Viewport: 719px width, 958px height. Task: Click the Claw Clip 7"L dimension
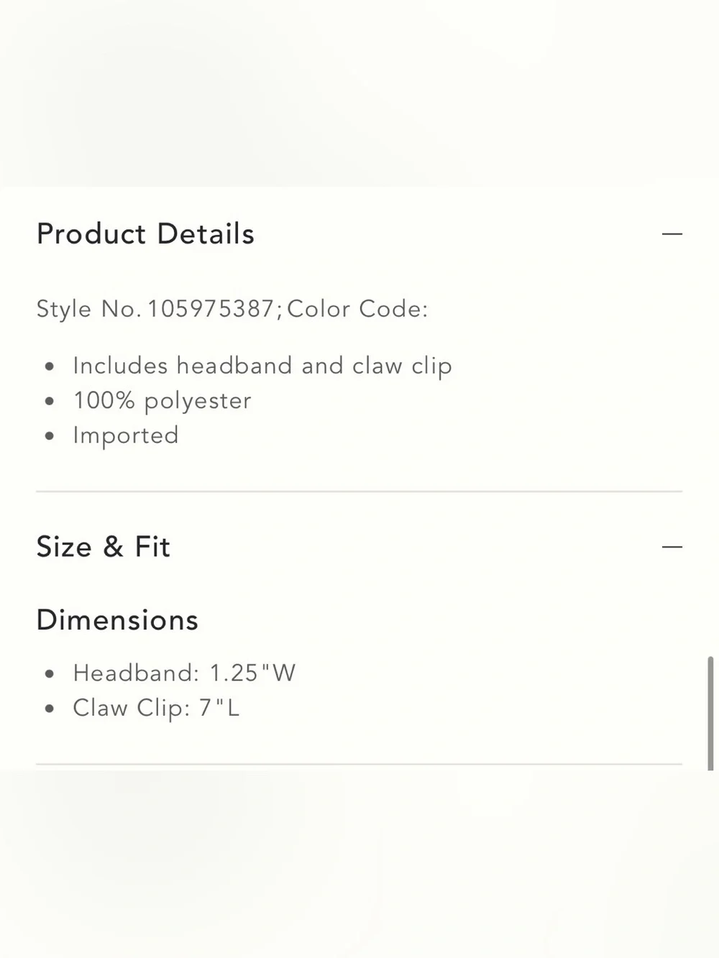[156, 708]
